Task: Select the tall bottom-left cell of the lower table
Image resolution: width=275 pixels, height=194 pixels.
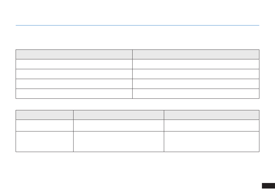Action: pyautogui.click(x=45, y=142)
